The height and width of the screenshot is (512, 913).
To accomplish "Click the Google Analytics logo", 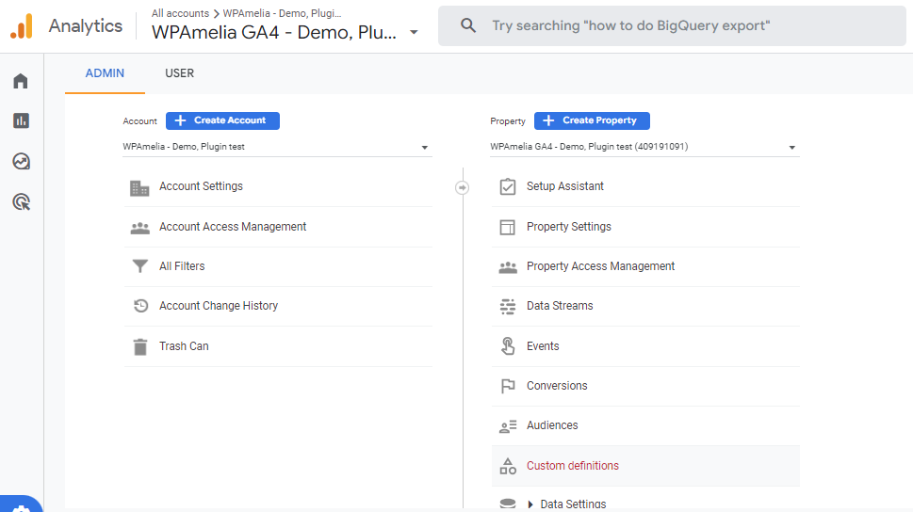I will point(22,26).
